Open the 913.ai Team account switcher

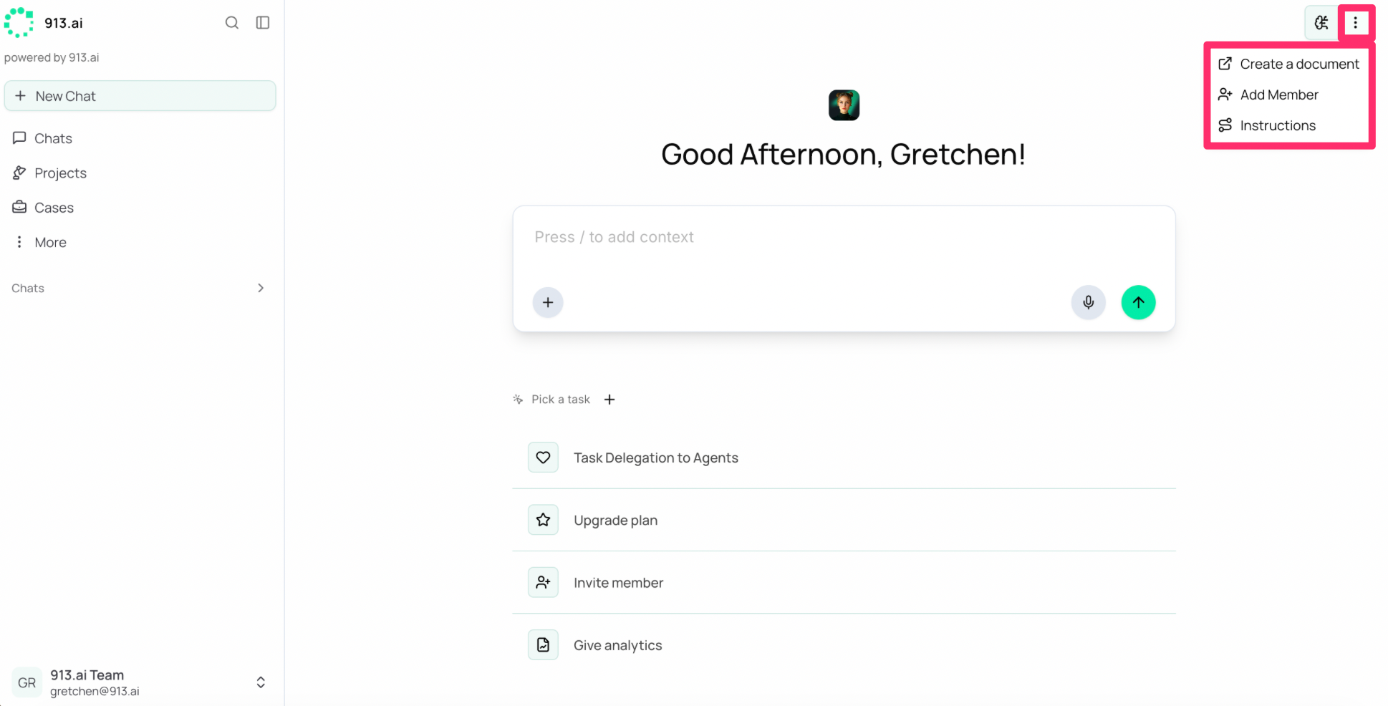(140, 682)
